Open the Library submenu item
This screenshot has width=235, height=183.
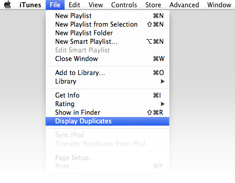(108, 81)
